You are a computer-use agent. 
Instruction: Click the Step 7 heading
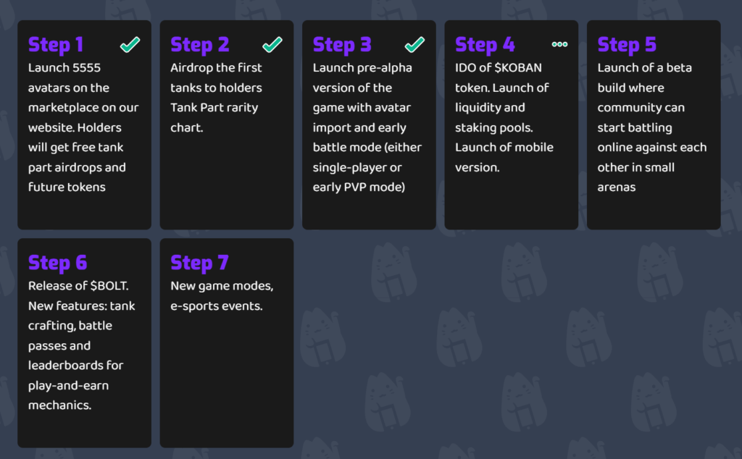(199, 263)
